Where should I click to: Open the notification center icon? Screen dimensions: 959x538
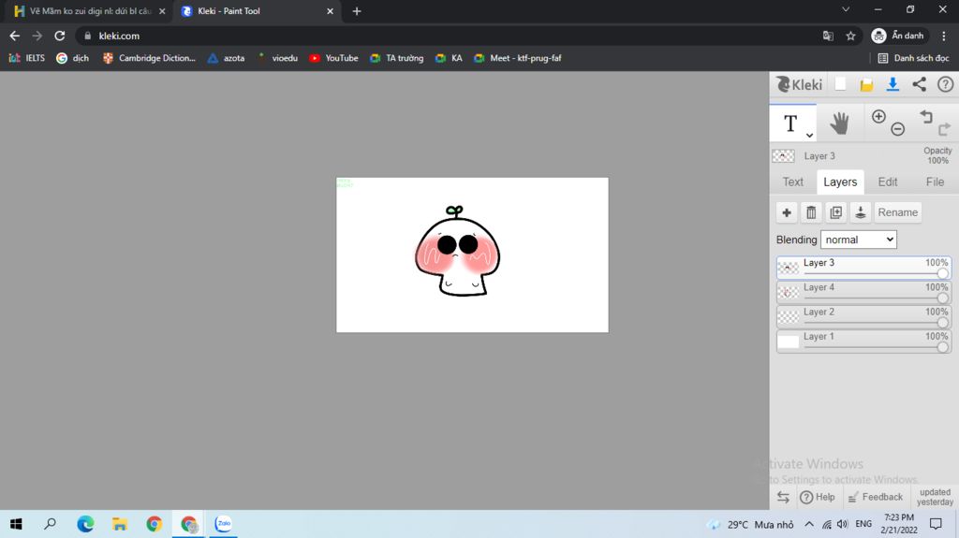tap(936, 524)
